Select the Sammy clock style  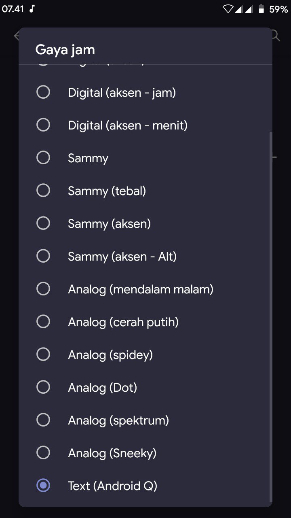[x=145, y=158]
